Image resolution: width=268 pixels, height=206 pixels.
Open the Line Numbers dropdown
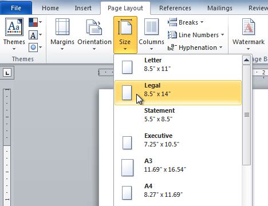[196, 35]
